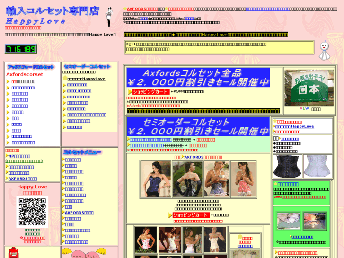
Task: Open the white underbust corset product image
Action: pos(318,166)
